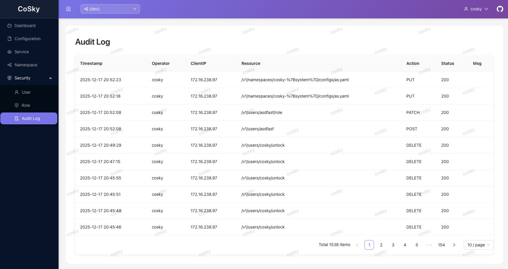Select the User icon under Security

(x=16, y=92)
